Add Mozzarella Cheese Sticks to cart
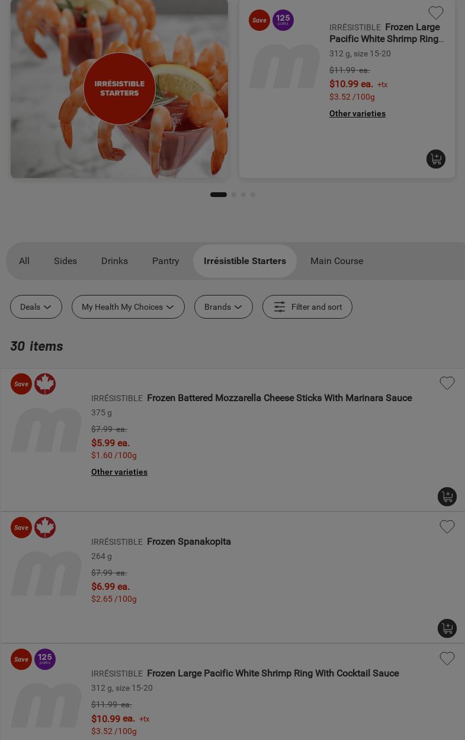Image resolution: width=465 pixels, height=740 pixels. pyautogui.click(x=447, y=497)
